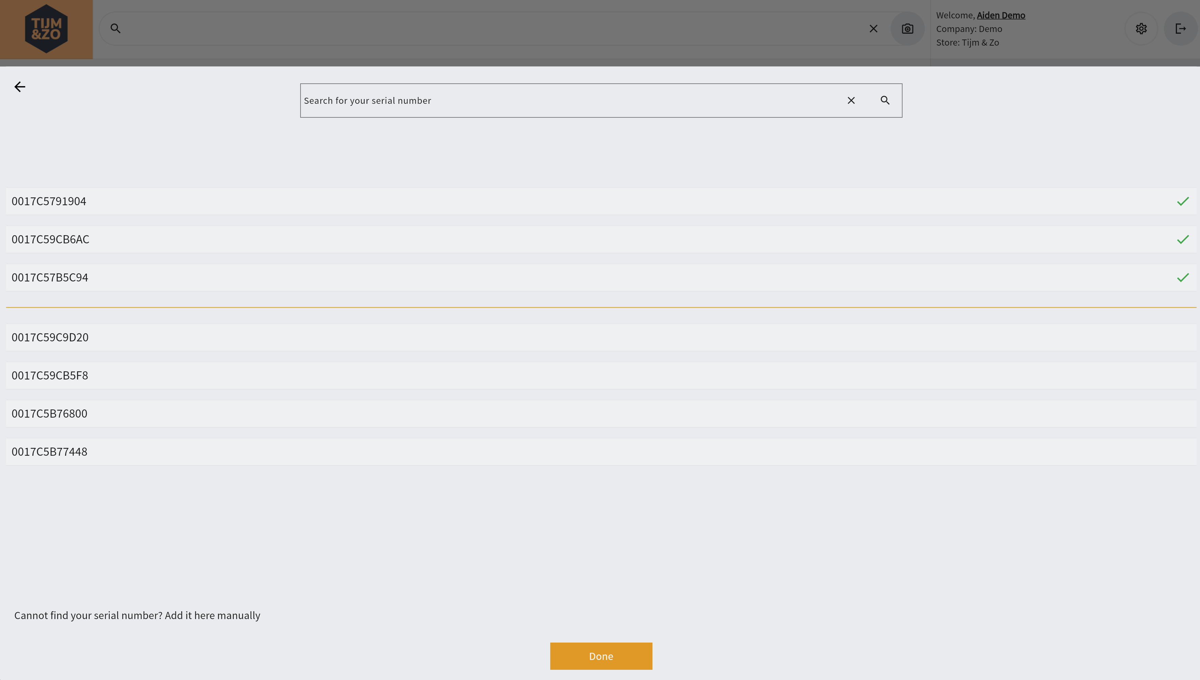Click the Tijm & Zo logo
Screen dimensions: 1200x680
pos(46,29)
